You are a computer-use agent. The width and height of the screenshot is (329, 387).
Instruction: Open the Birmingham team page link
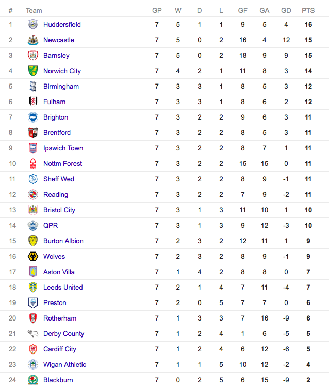click(61, 87)
